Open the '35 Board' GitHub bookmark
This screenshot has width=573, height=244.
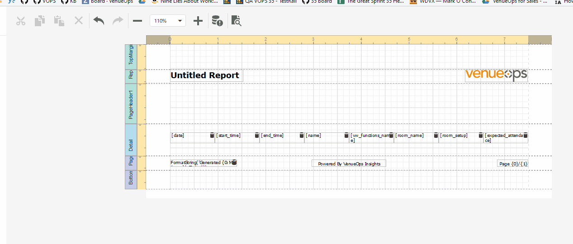(x=317, y=2)
